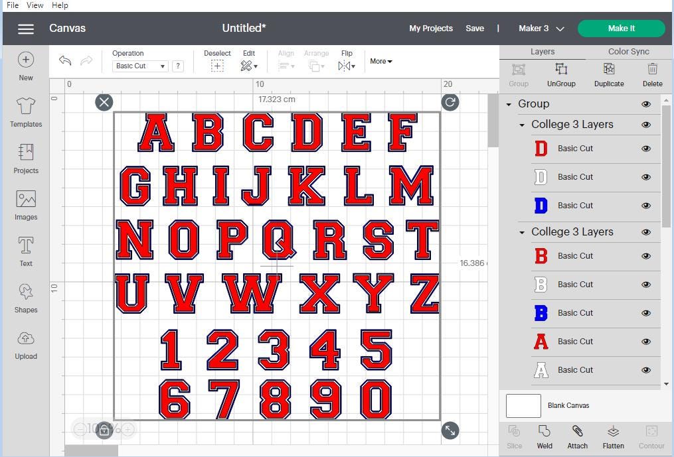Viewport: 674px width, 457px height.
Task: Click the Undo arrow
Action: (65, 60)
